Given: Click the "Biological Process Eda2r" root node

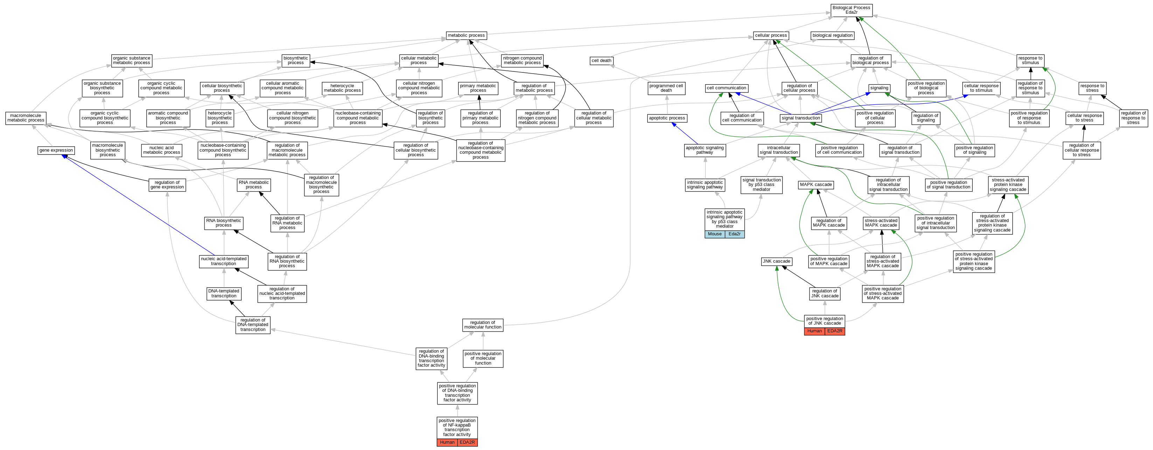Looking at the screenshot, I should (x=851, y=10).
